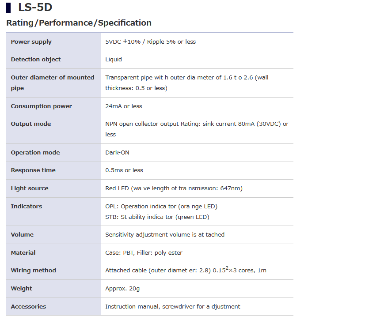Image resolution: width=365 pixels, height=320 pixels.
Task: Click the Red LED light source value
Action: tap(174, 188)
